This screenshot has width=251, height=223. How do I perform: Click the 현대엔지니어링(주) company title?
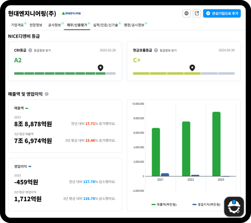pyautogui.click(x=32, y=13)
